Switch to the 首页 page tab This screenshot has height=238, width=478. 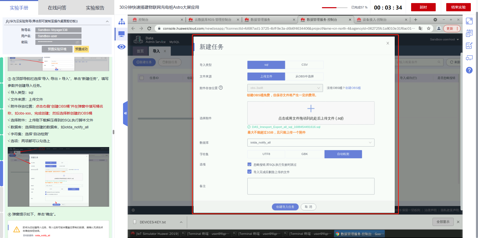pyautogui.click(x=140, y=51)
